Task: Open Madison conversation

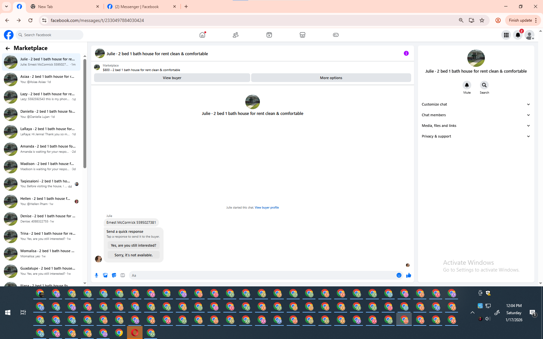Action: point(42,166)
